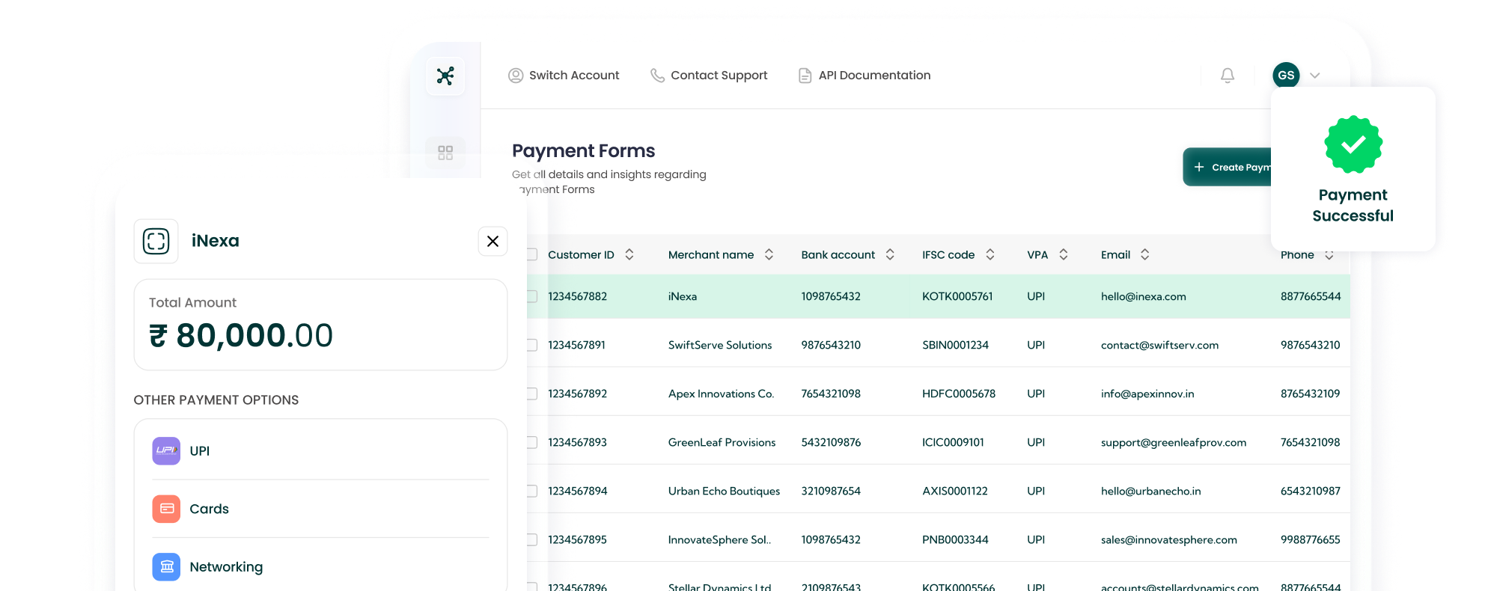Click the blue Networking bank icon

[166, 567]
